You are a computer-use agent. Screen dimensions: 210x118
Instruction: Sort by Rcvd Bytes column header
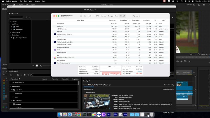(x=123, y=20)
